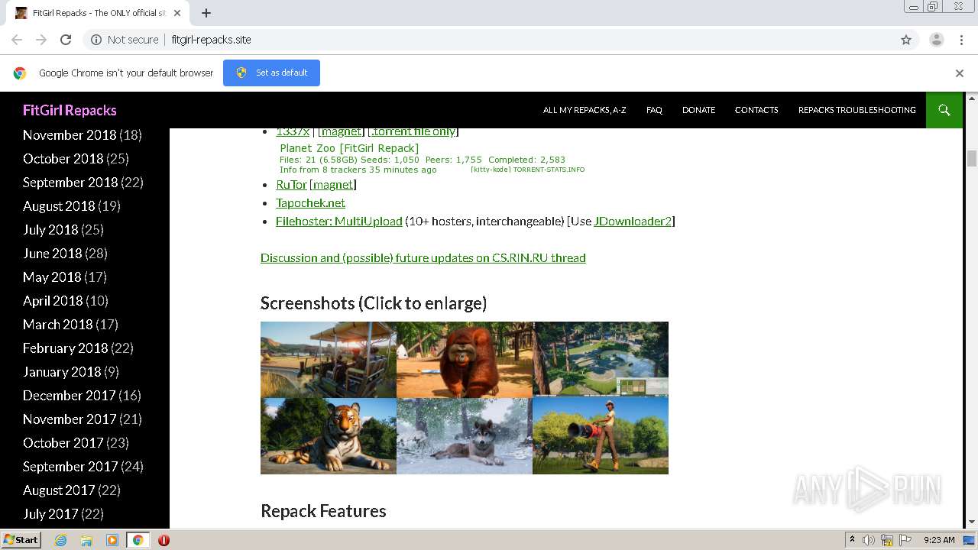Open the October 2018 archive
Image resolution: width=978 pixels, height=550 pixels.
click(x=63, y=158)
